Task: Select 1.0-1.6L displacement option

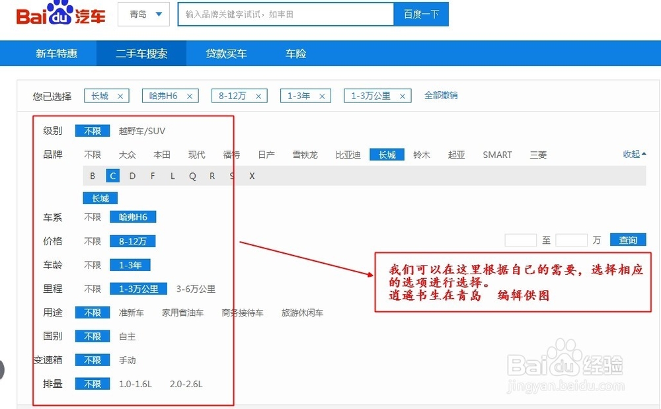Action: point(136,384)
